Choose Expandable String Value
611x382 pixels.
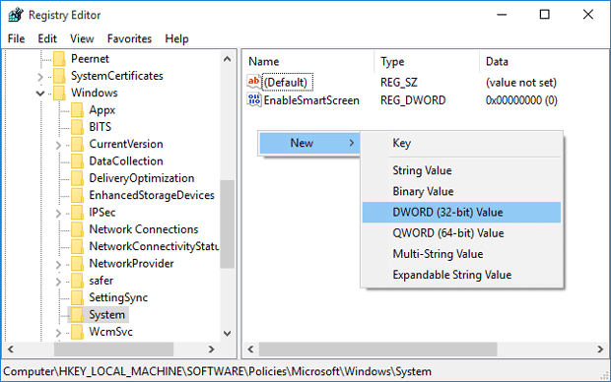point(461,275)
